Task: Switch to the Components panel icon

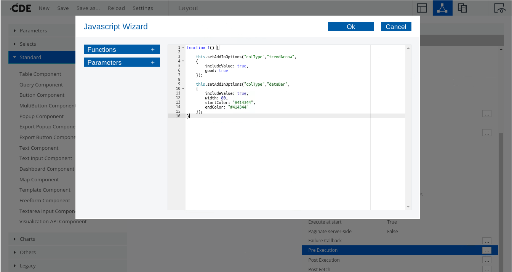Action: [x=442, y=8]
